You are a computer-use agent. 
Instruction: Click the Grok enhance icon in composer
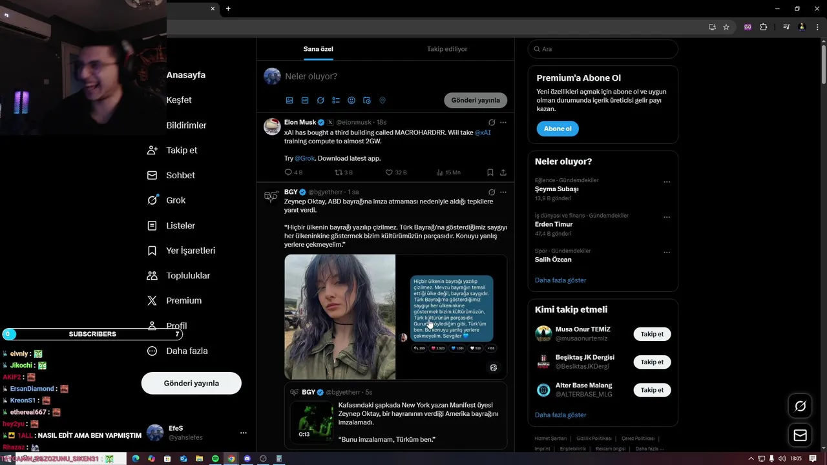[320, 100]
